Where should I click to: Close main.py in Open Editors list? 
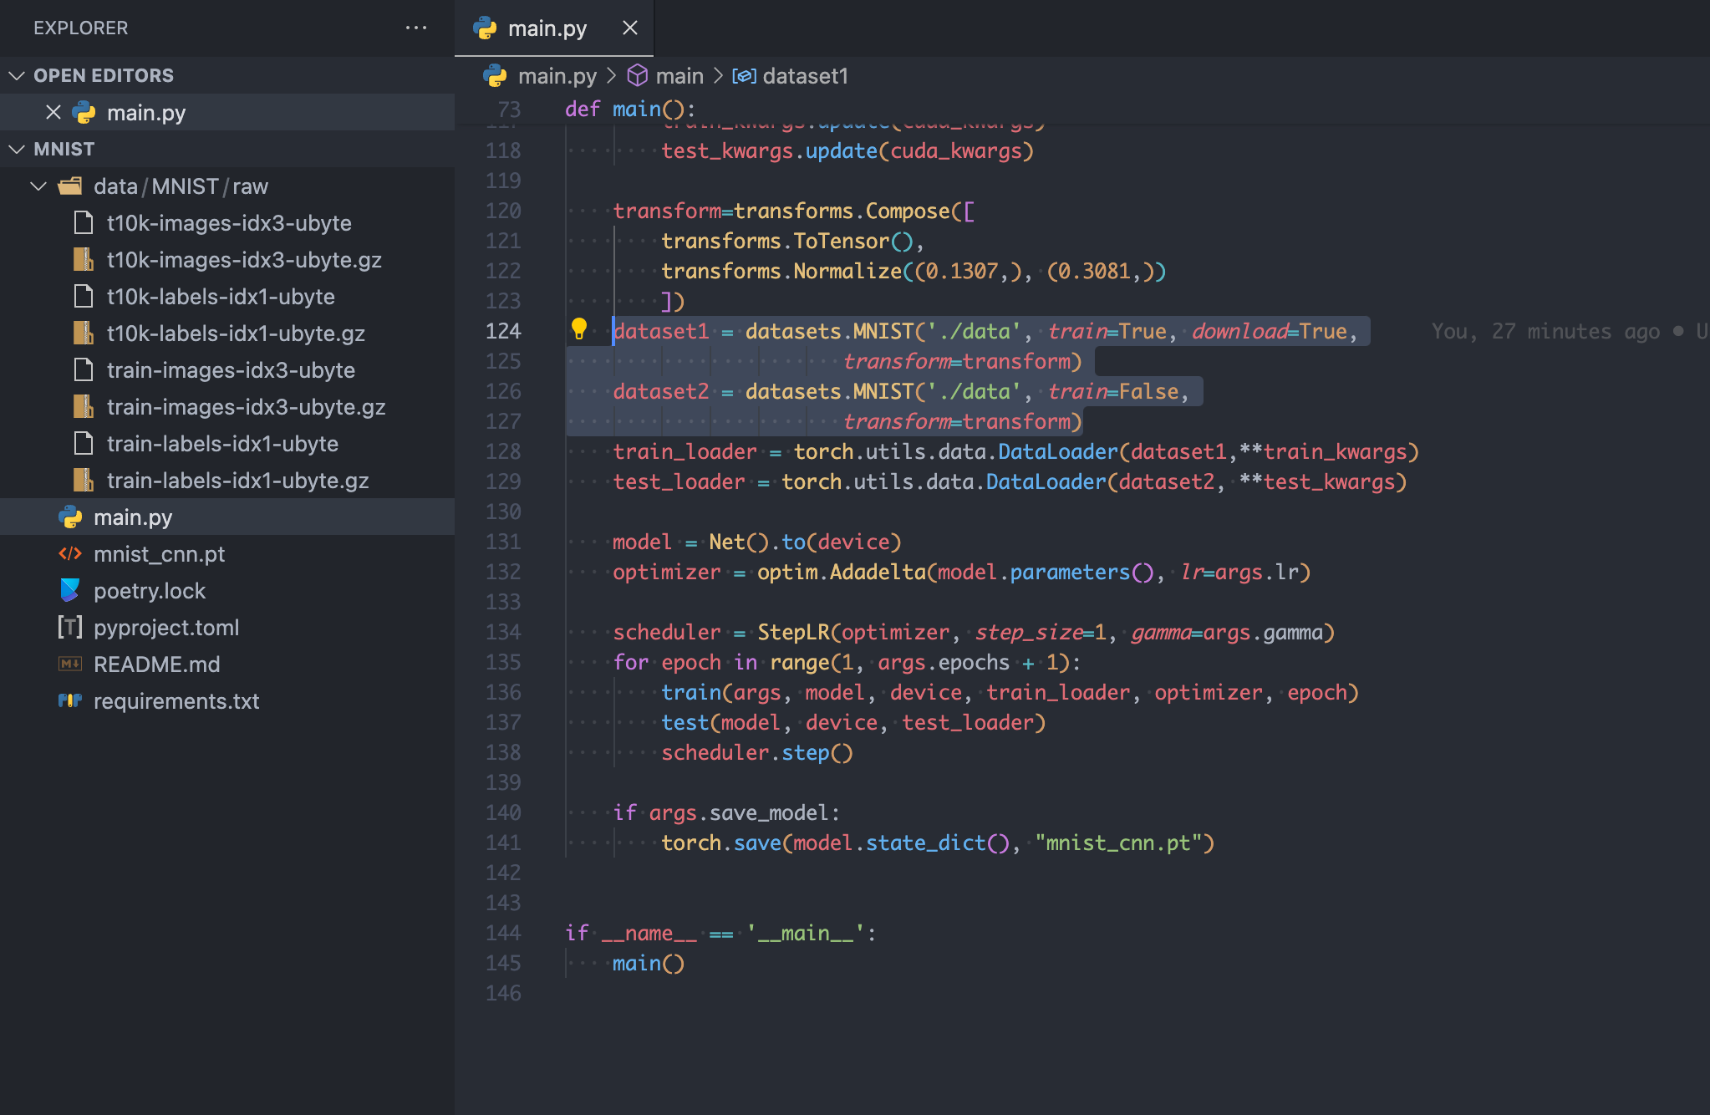tap(53, 112)
